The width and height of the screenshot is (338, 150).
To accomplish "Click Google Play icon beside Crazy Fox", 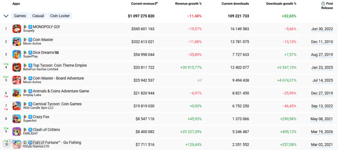I will click(26, 117).
